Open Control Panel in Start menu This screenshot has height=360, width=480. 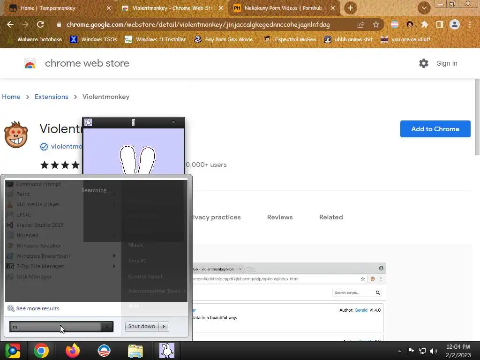click(145, 277)
